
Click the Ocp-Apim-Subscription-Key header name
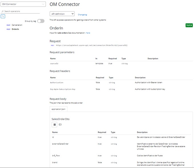coord(62,89)
